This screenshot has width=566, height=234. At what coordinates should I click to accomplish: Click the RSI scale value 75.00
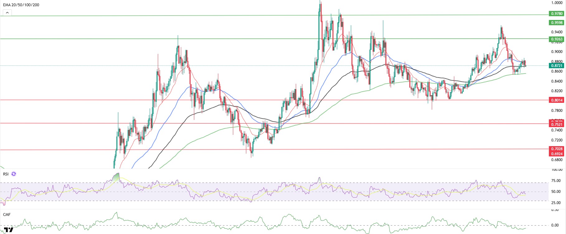pyautogui.click(x=556, y=181)
